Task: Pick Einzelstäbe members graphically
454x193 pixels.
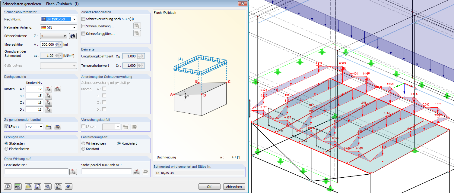Action: click(x=73, y=172)
